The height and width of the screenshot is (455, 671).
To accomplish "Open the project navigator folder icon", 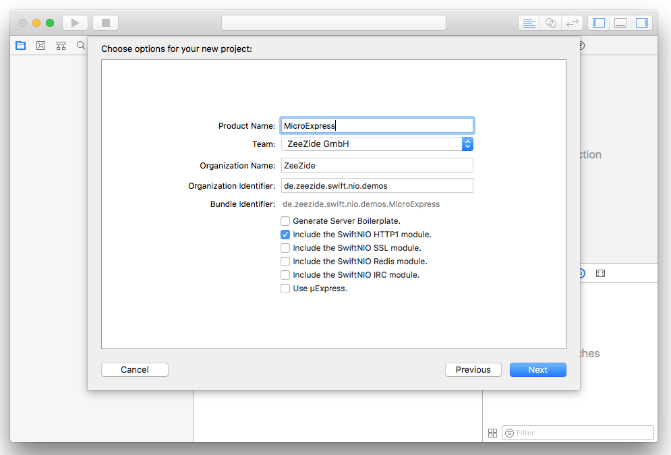I will point(20,45).
